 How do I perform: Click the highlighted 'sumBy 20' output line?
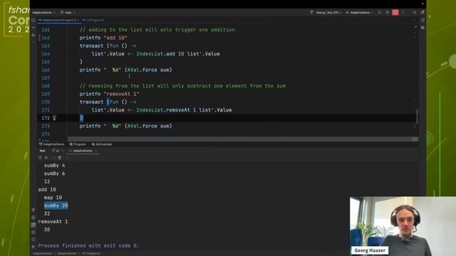56,206
